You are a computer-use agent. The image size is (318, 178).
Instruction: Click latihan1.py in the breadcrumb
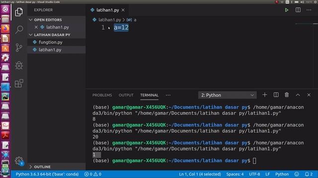pyautogui.click(x=109, y=20)
